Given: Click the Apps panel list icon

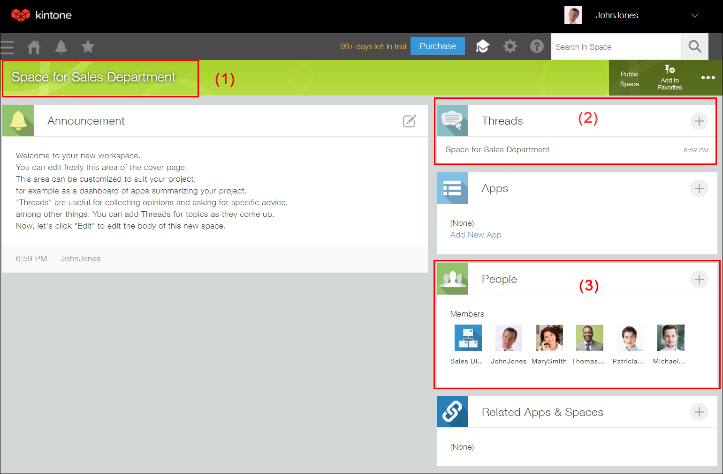Looking at the screenshot, I should 452,188.
